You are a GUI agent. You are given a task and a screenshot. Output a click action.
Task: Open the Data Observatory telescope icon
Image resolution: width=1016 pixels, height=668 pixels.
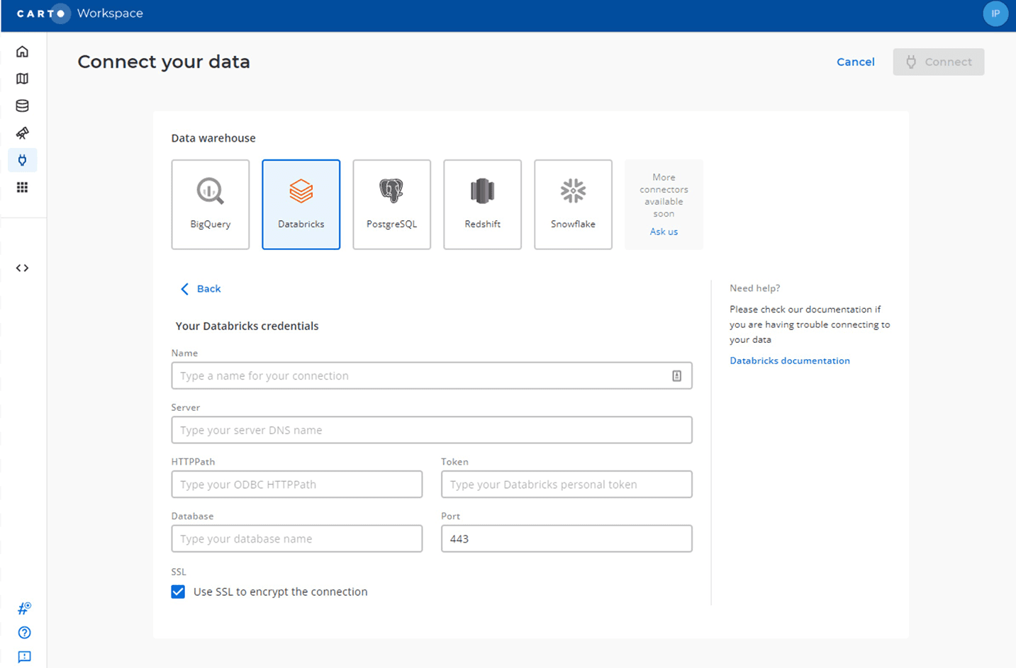(23, 133)
